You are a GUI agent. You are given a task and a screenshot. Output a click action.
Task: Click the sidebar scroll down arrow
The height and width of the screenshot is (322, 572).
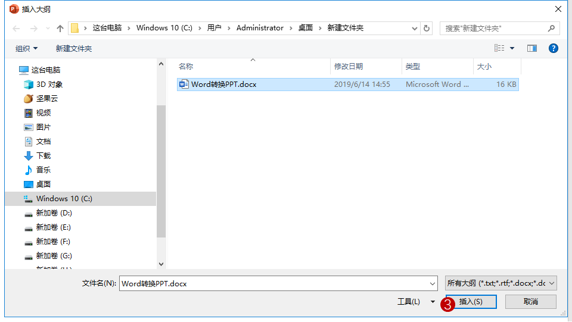161,264
